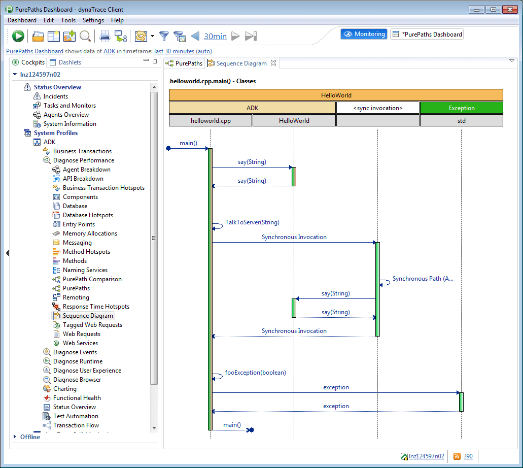This screenshot has width=523, height=468.
Task: Select Status Overview heading in tree
Action: (57, 87)
